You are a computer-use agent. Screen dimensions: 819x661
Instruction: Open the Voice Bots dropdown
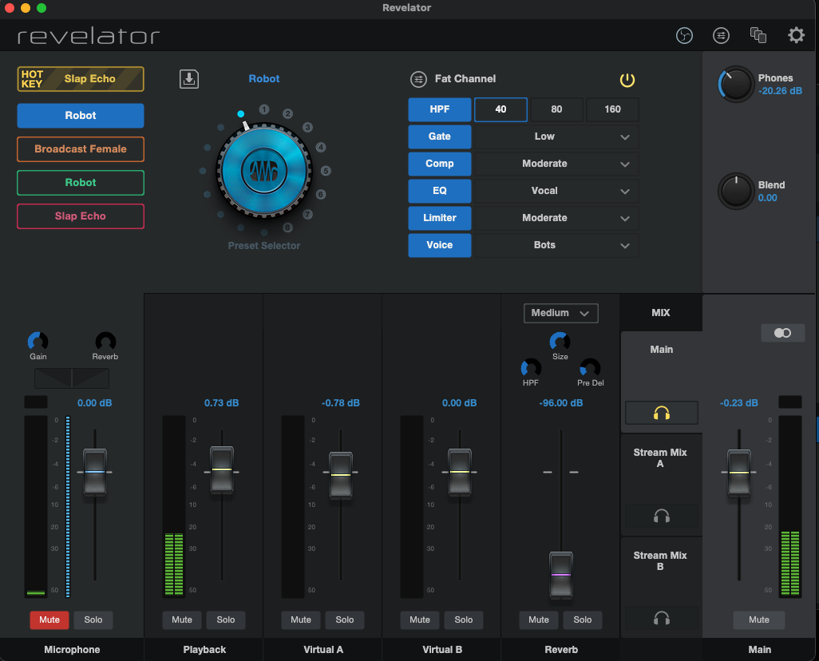(x=556, y=245)
